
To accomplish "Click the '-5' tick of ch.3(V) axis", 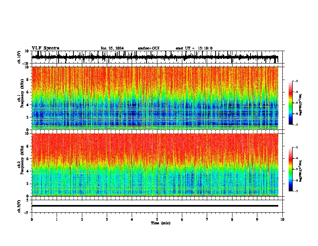I will point(27,213).
